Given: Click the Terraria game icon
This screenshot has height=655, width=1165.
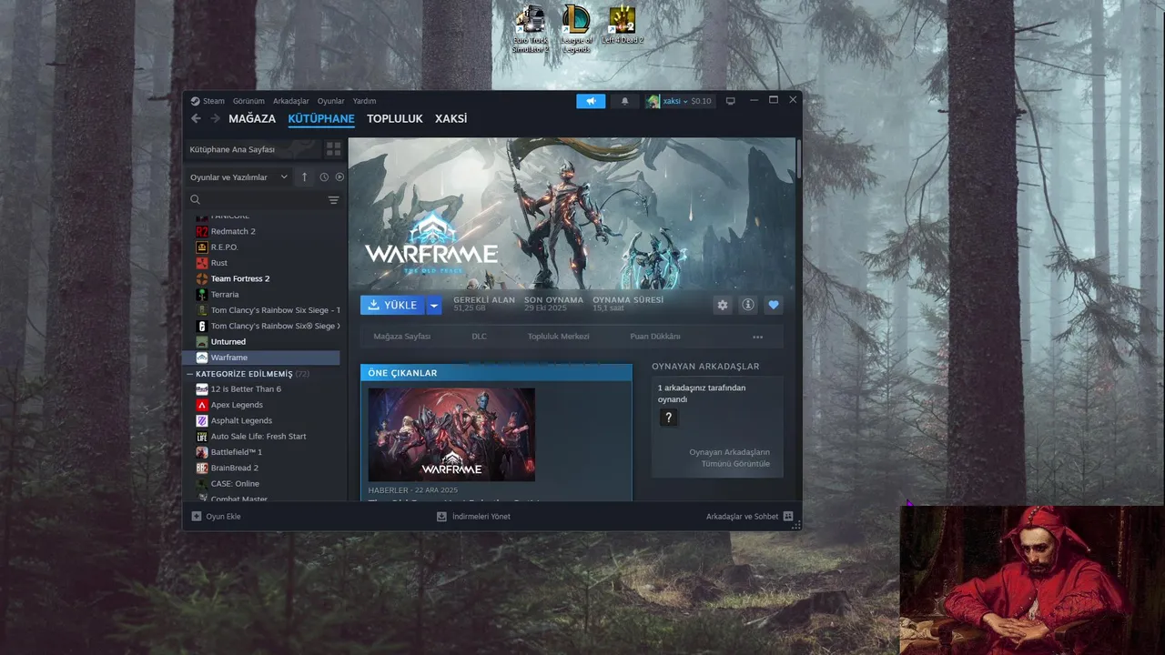Looking at the screenshot, I should click(x=202, y=295).
